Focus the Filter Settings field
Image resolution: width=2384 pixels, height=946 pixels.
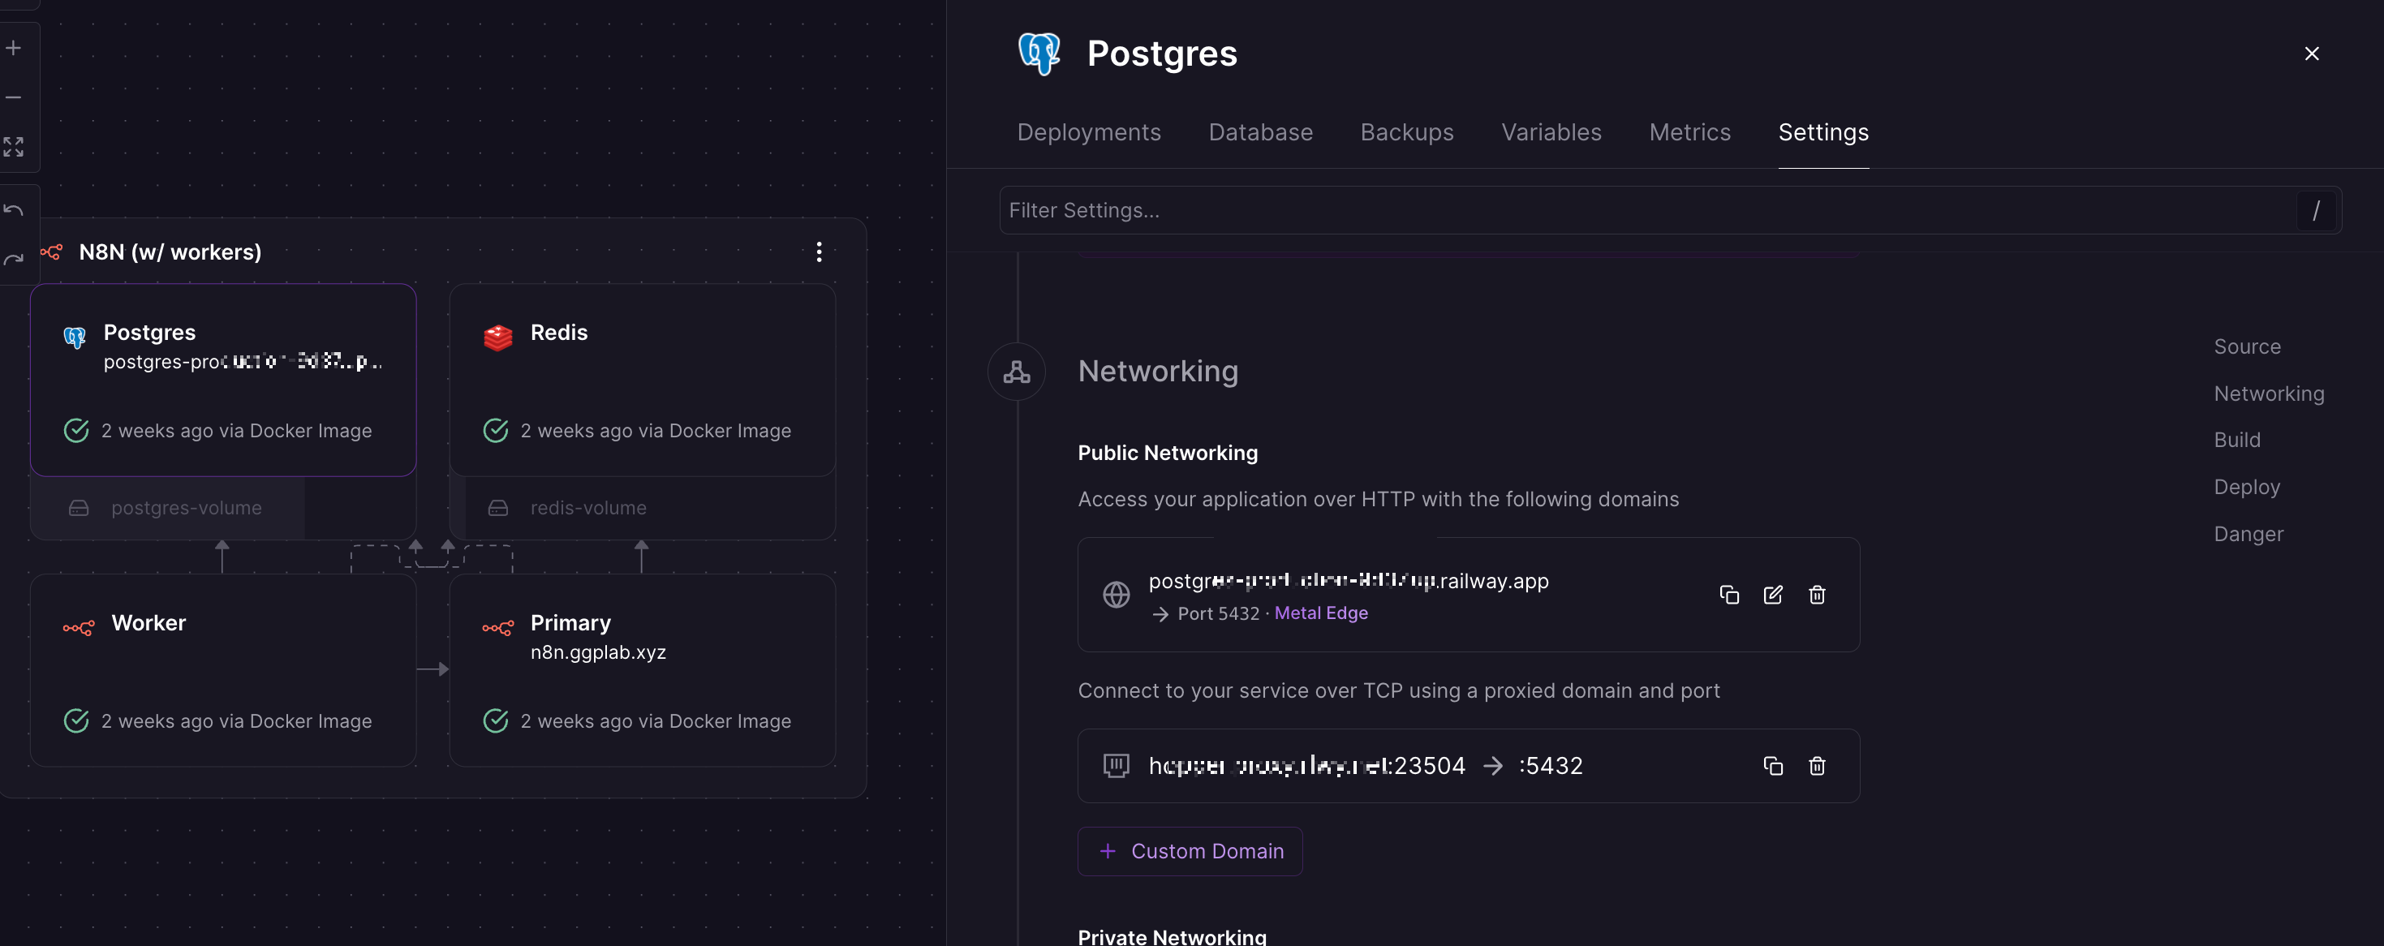(1647, 210)
